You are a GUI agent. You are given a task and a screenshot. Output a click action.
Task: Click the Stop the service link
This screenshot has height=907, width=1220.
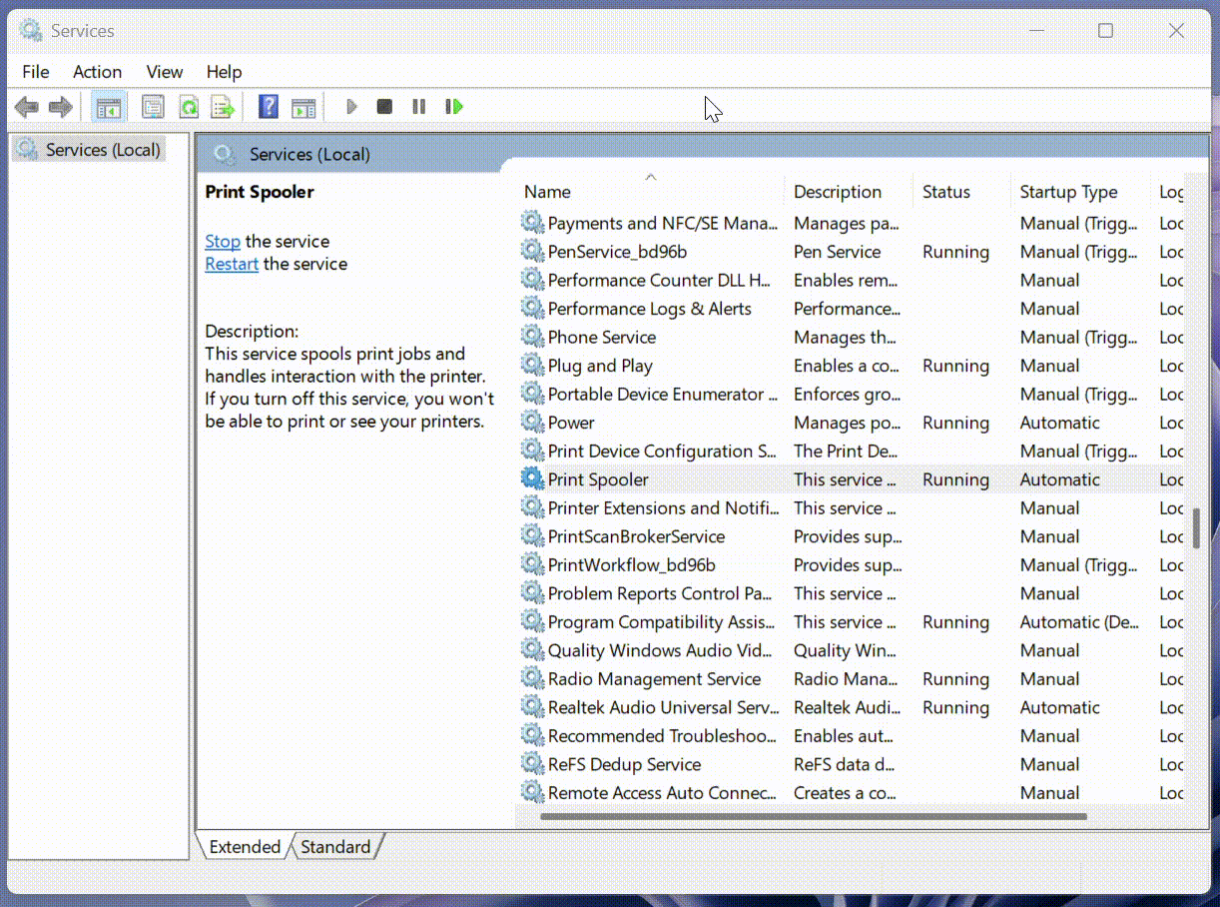[223, 242]
